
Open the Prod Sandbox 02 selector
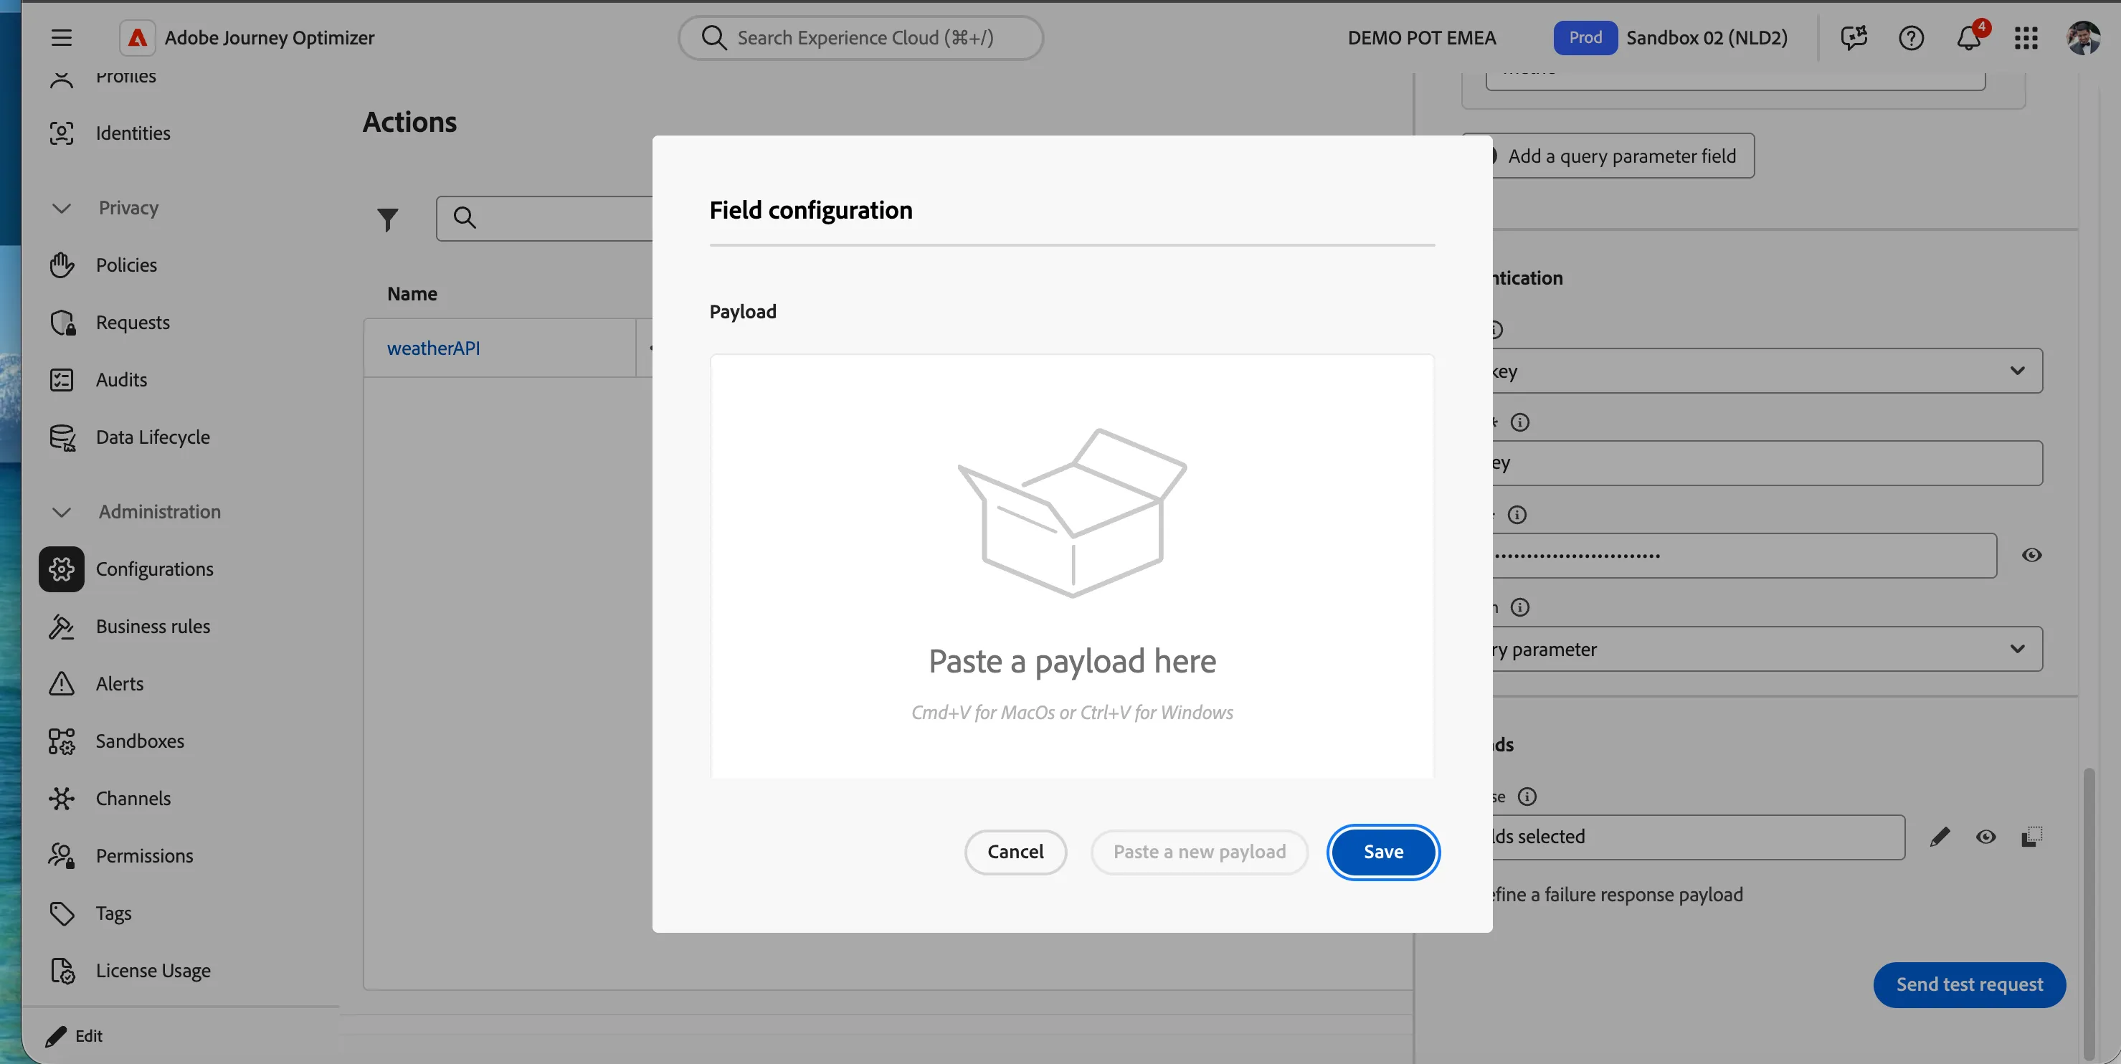pos(1671,38)
